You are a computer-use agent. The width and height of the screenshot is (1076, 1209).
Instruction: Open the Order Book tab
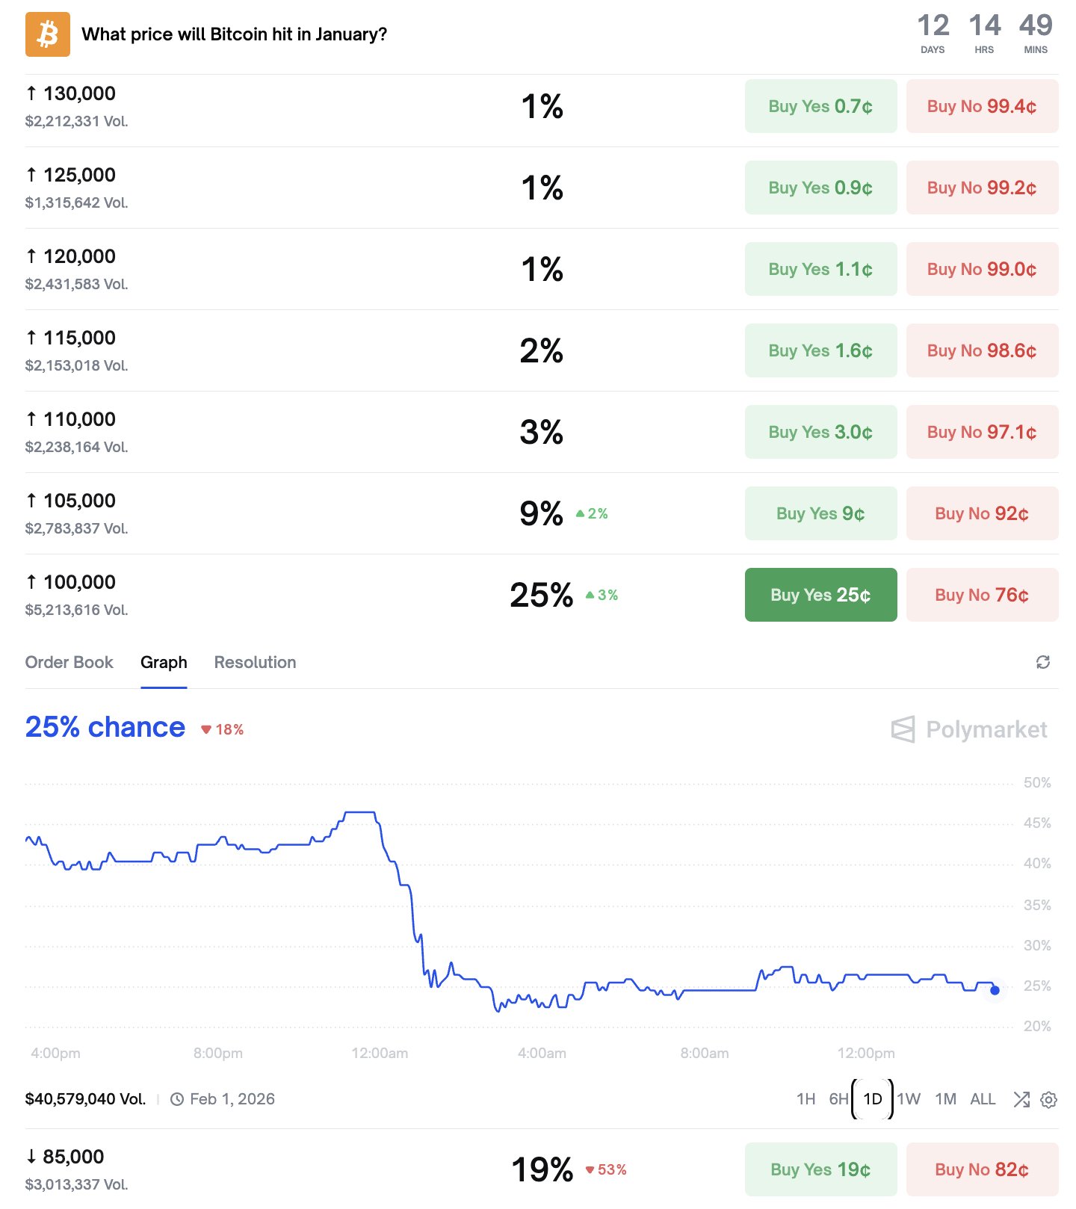[x=69, y=662]
